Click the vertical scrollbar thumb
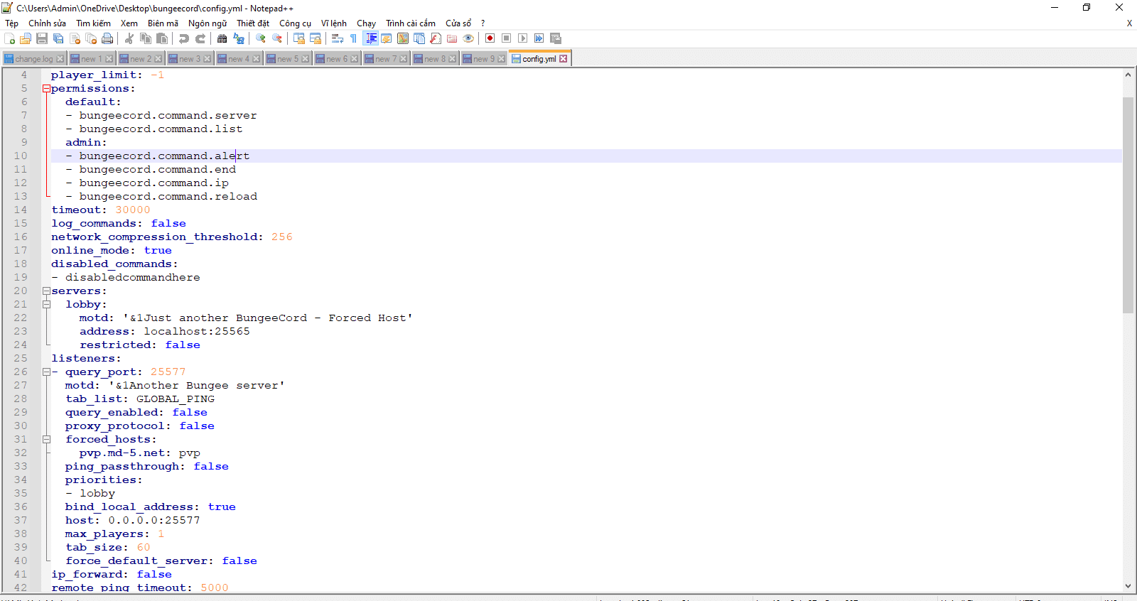The width and height of the screenshot is (1137, 601). pos(1128,205)
